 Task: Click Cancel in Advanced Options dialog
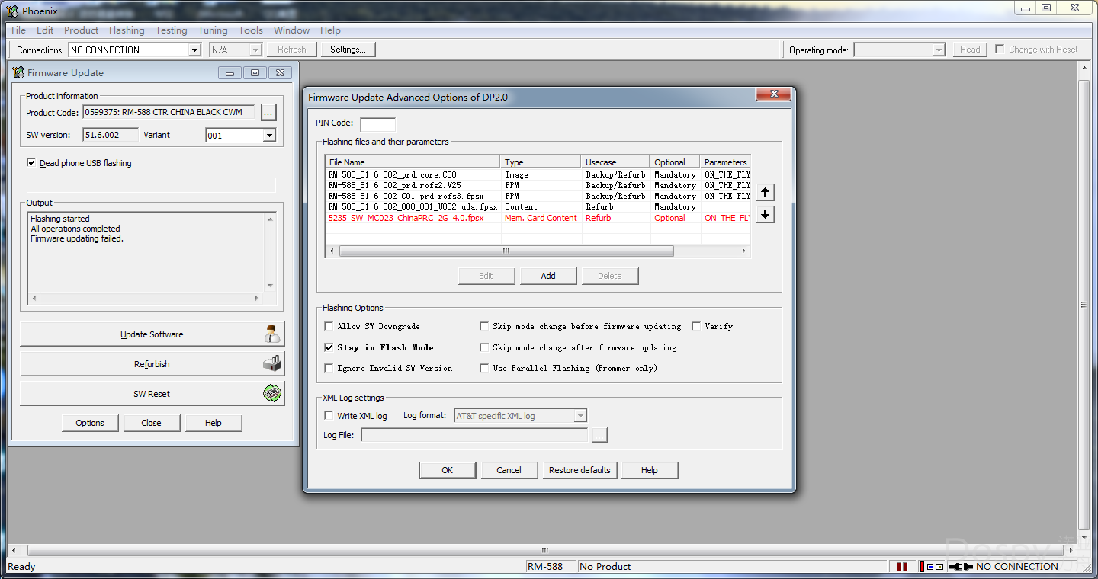[509, 470]
